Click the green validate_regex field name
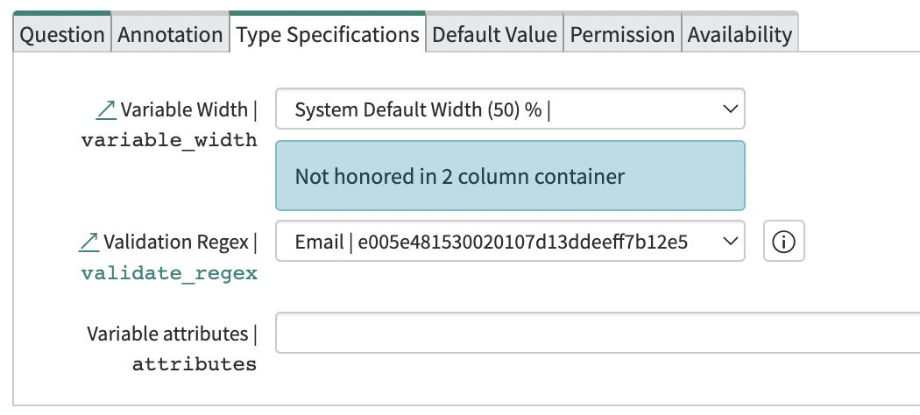The width and height of the screenshot is (920, 415). pos(169,273)
